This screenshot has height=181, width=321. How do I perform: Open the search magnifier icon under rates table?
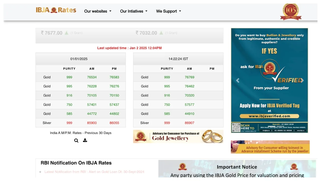[x=76, y=141]
